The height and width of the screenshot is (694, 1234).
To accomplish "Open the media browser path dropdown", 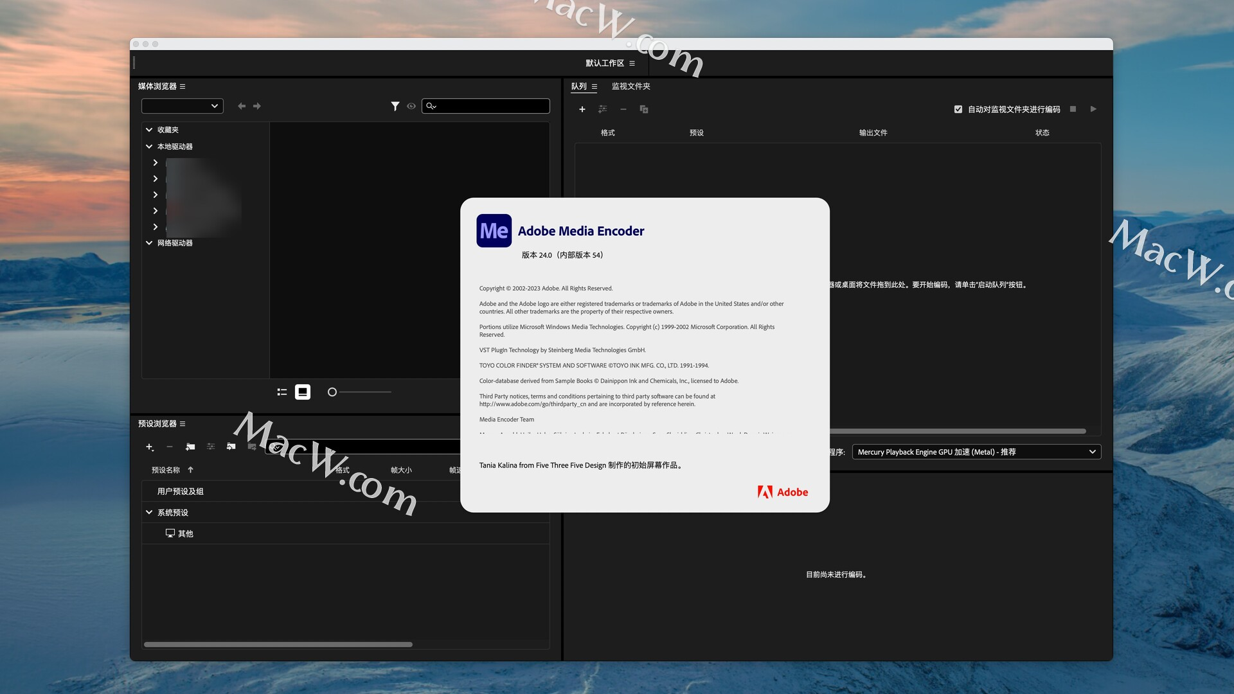I will (x=182, y=106).
